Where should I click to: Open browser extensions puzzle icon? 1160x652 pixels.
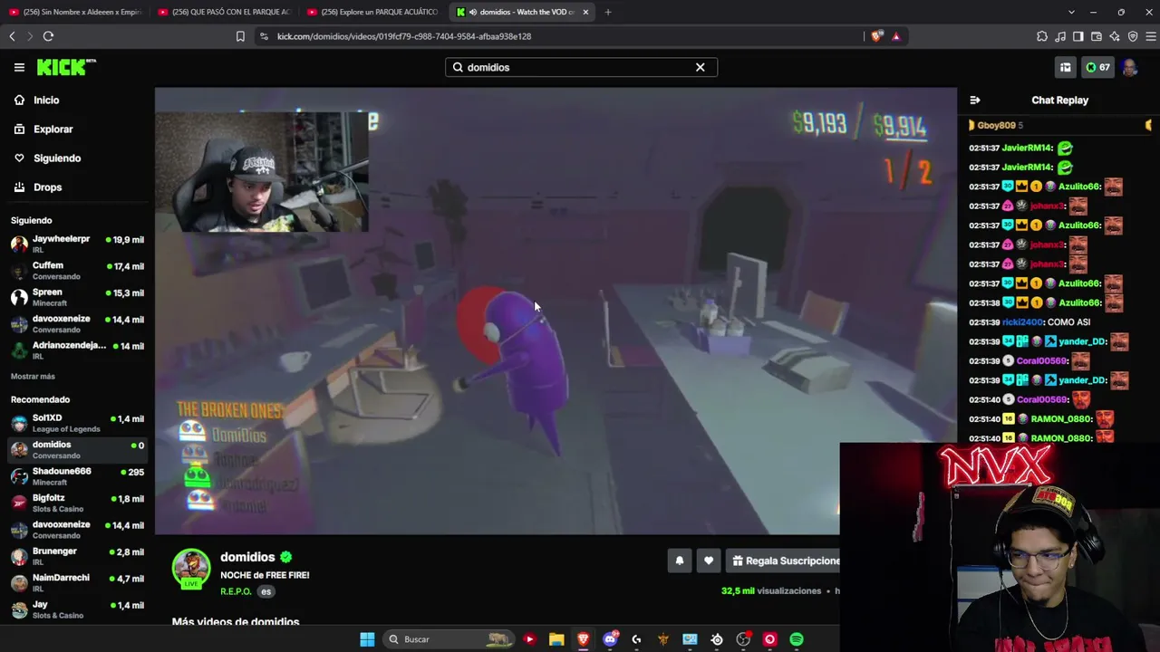[1042, 36]
